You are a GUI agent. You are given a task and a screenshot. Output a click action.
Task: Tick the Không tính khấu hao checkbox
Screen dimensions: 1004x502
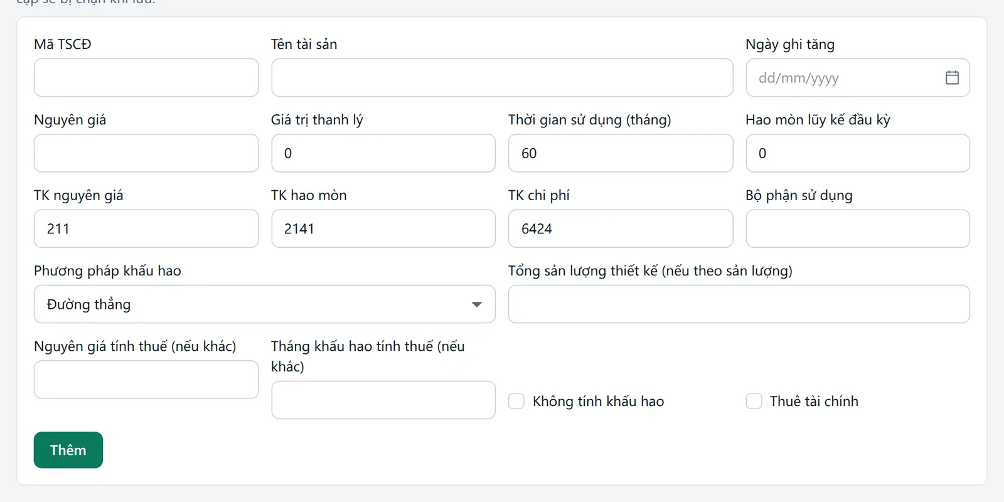tap(516, 401)
